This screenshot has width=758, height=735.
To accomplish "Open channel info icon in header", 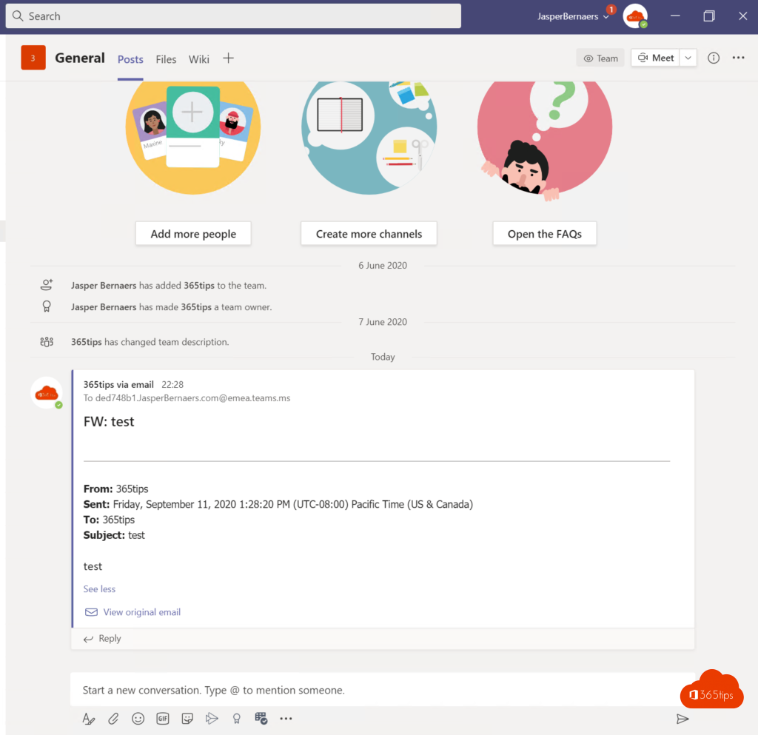I will tap(714, 58).
